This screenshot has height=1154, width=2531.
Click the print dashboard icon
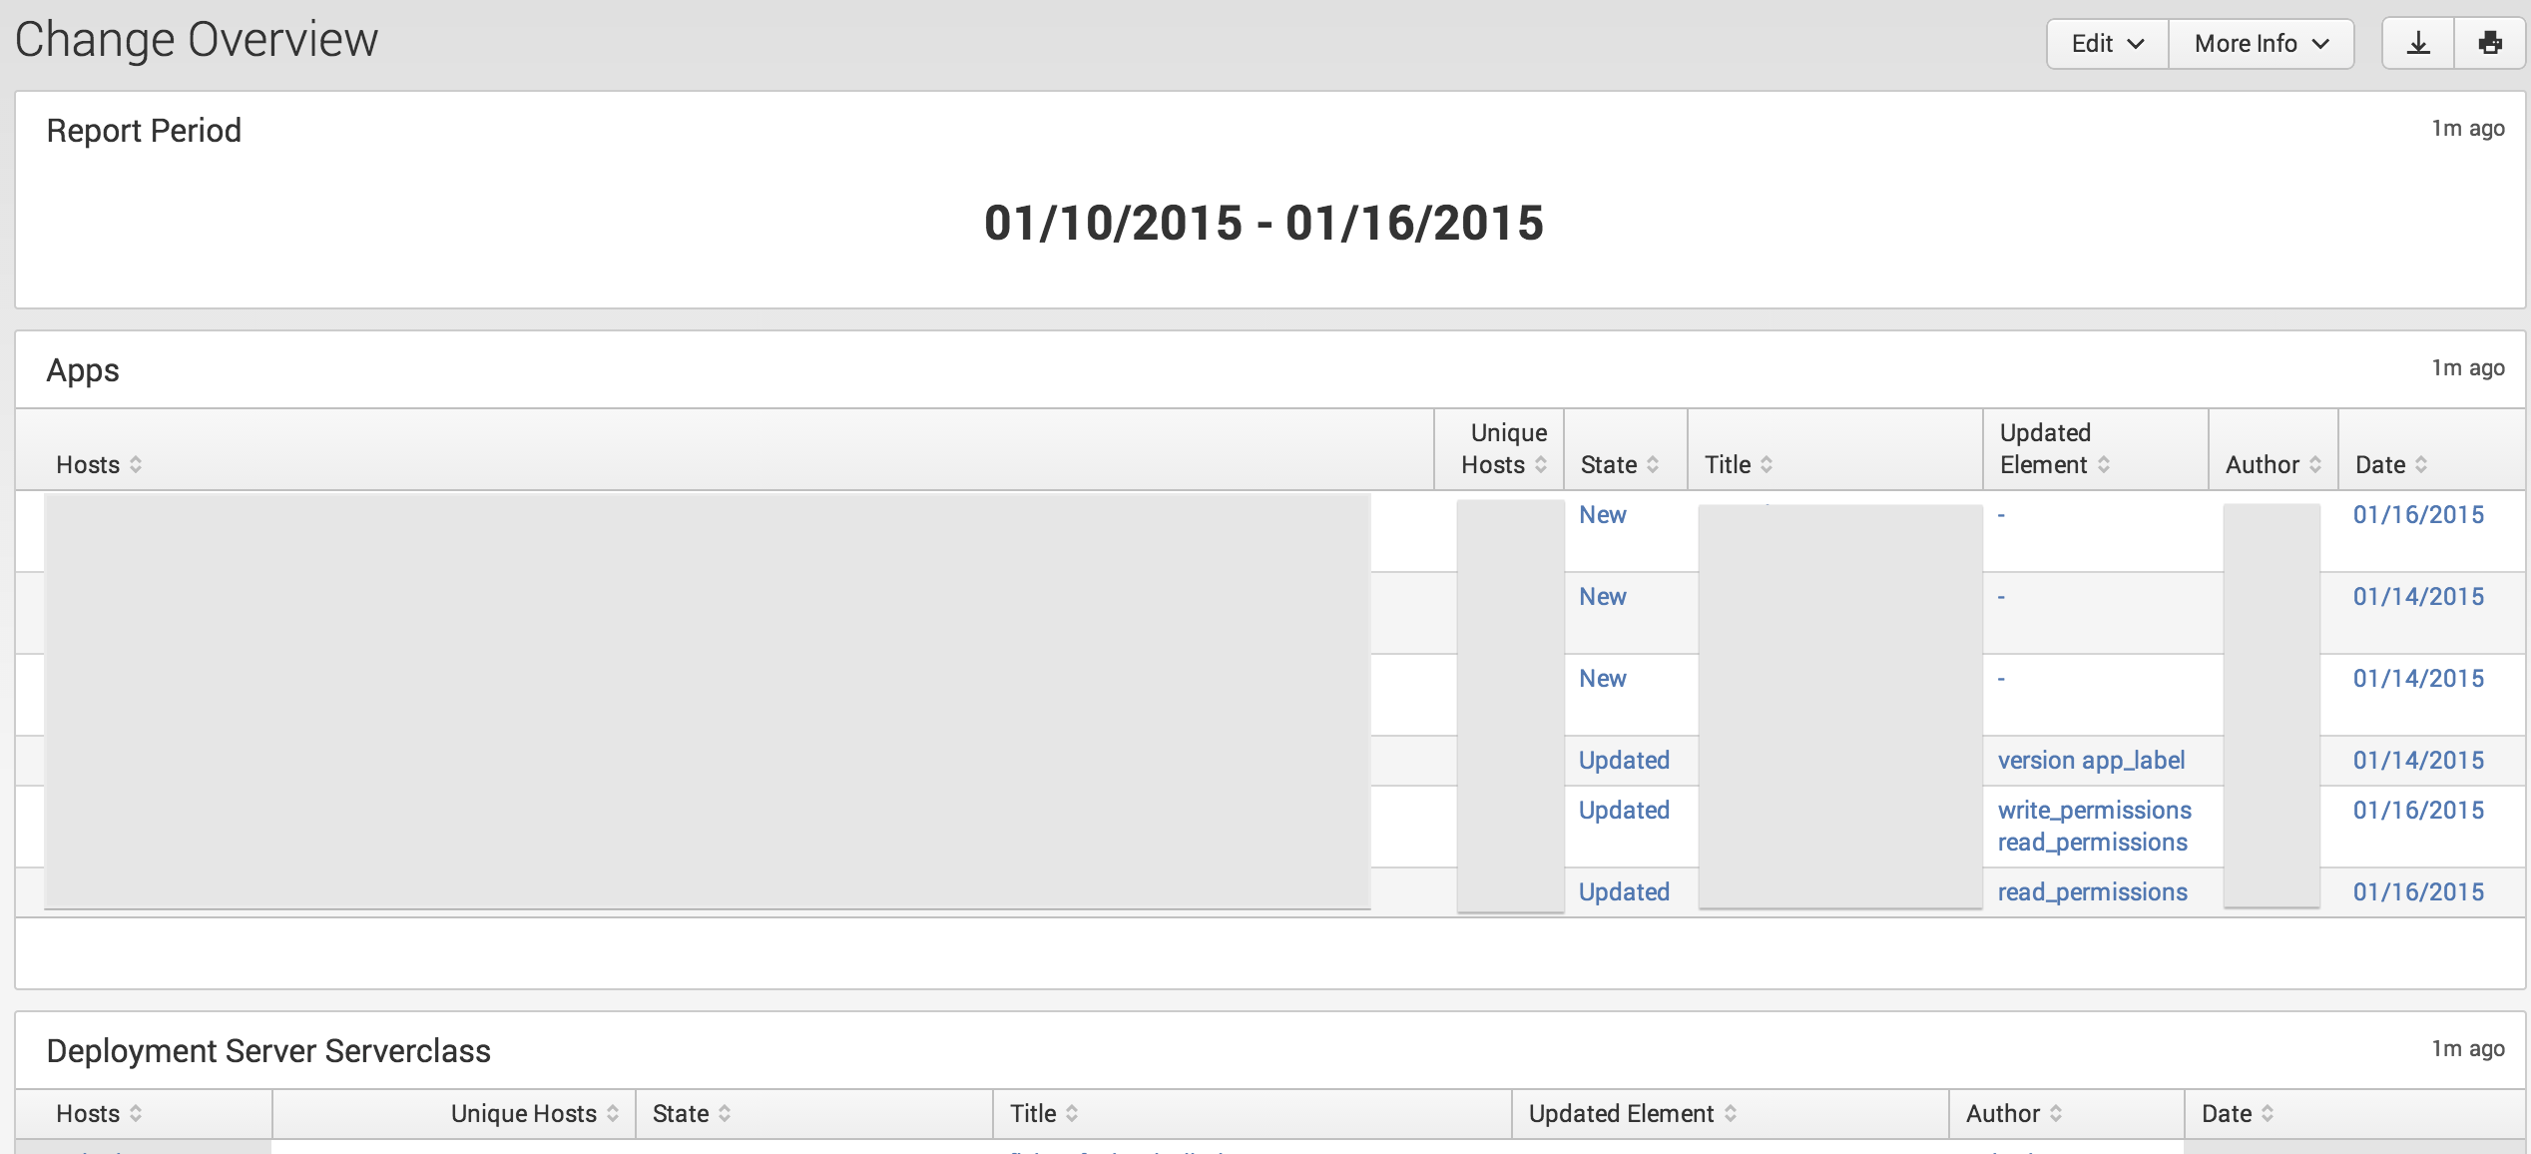[x=2490, y=44]
